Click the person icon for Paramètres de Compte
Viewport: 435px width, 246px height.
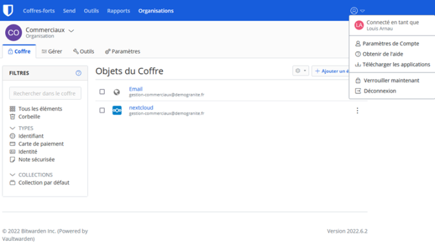358,43
